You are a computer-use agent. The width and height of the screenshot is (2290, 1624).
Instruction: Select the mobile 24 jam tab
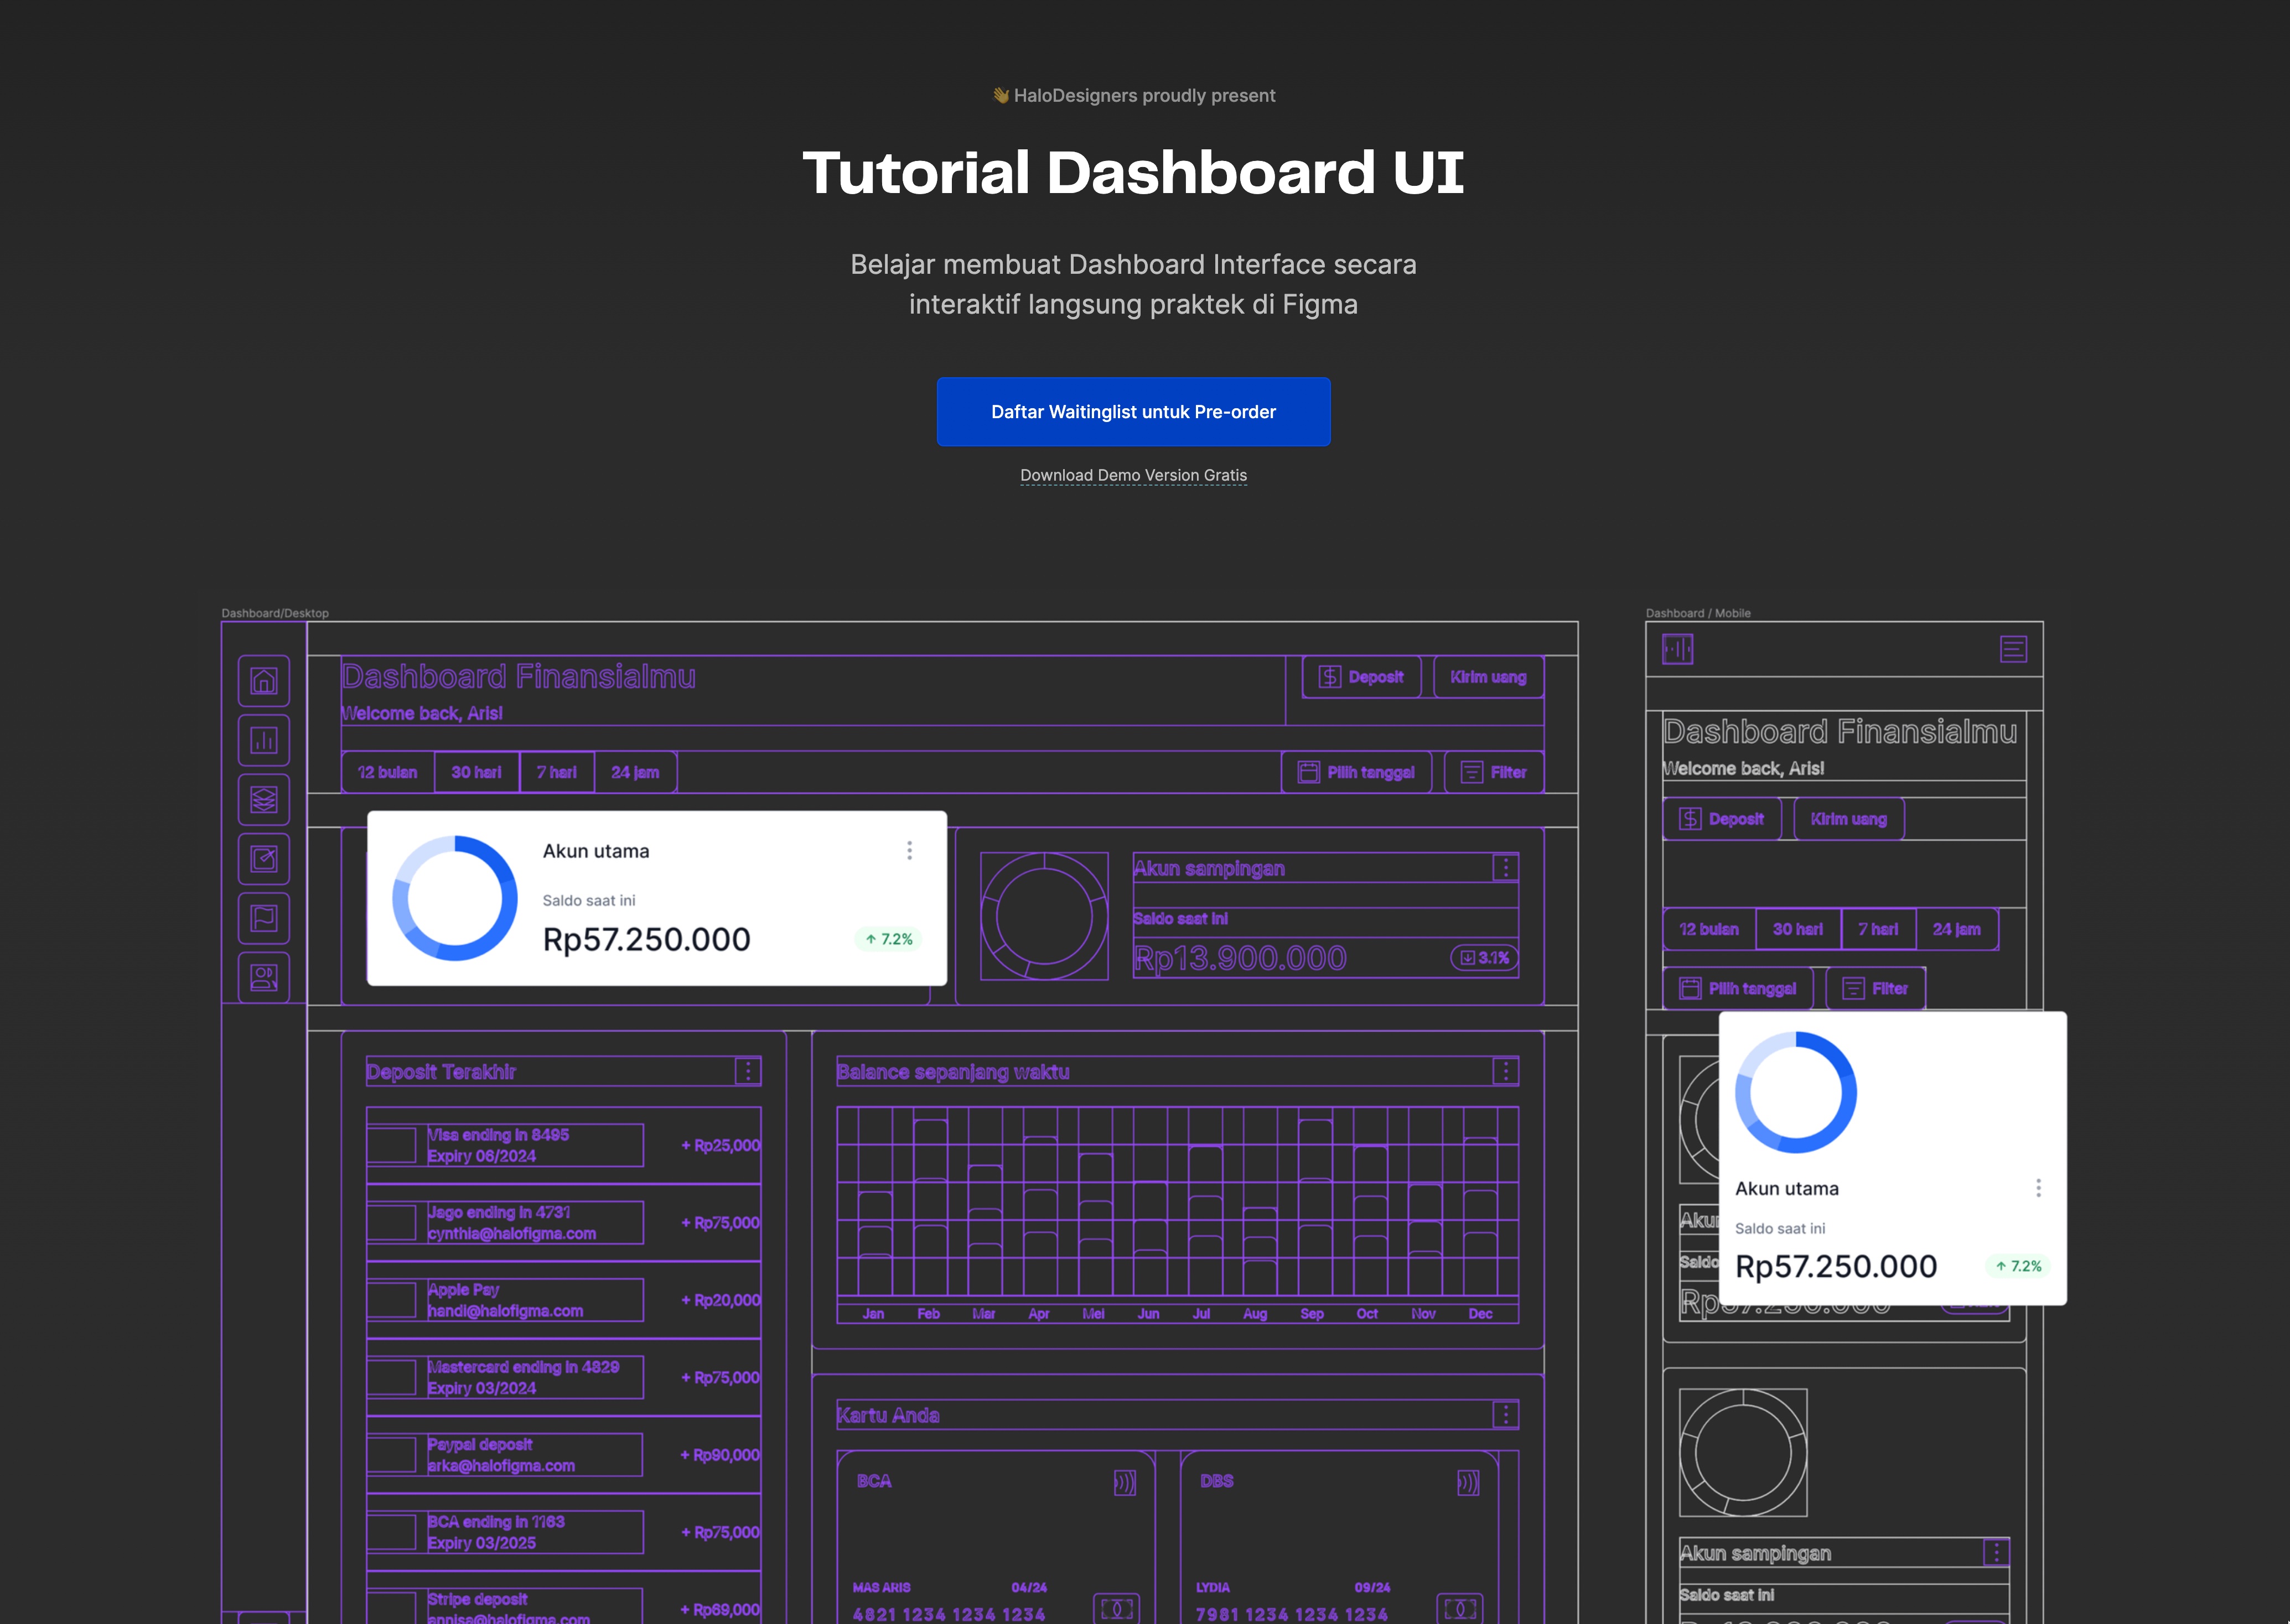1957,929
